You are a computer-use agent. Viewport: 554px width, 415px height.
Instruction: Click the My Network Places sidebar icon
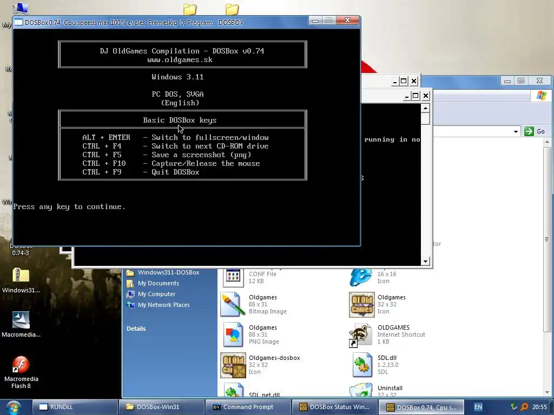[130, 305]
